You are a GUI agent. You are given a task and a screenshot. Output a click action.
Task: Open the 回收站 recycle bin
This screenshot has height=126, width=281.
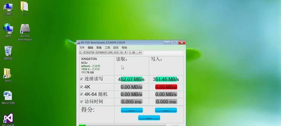[8, 53]
